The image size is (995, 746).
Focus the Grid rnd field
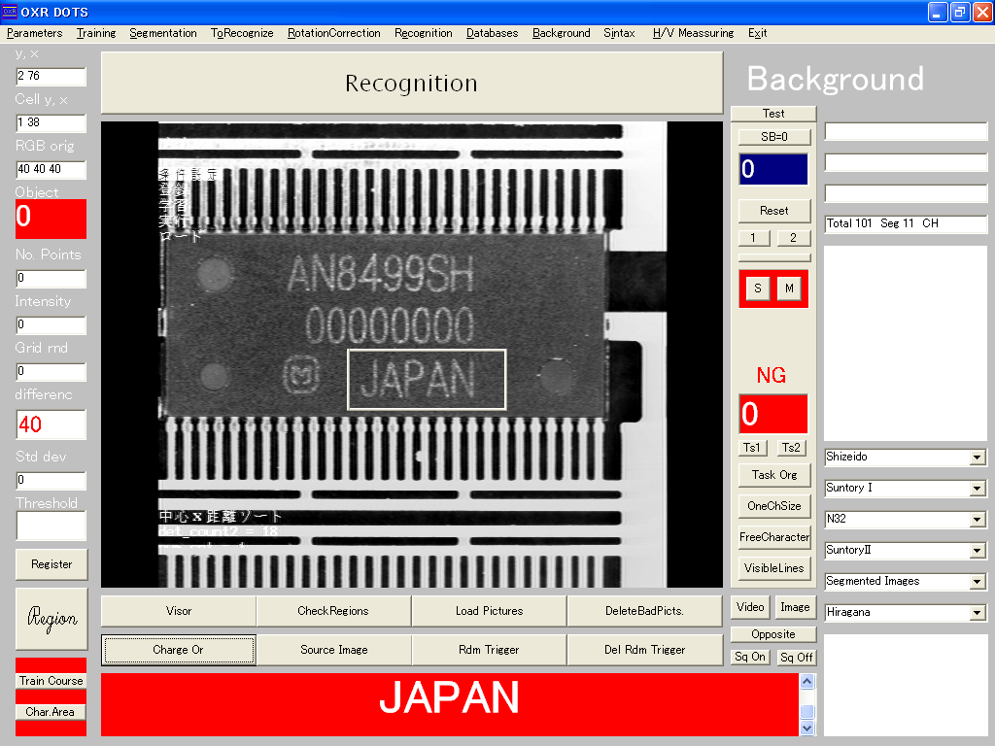click(51, 371)
